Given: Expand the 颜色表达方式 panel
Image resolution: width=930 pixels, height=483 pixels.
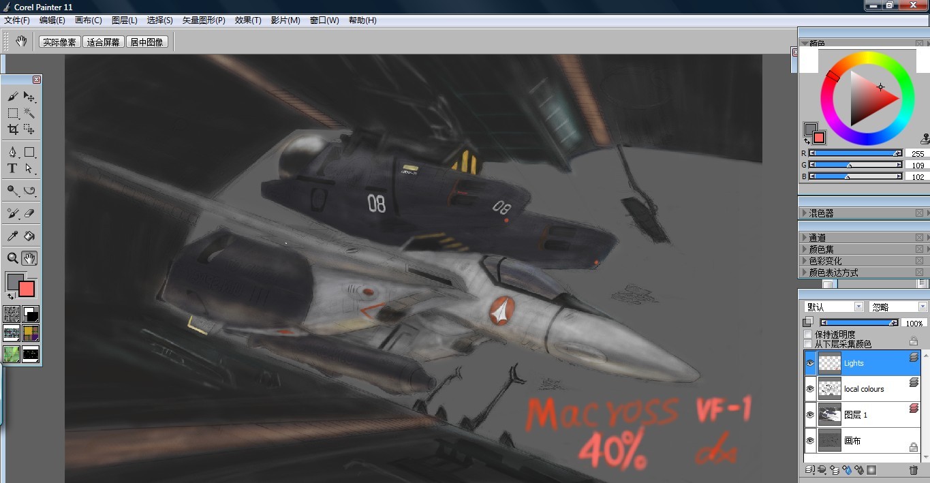Looking at the screenshot, I should point(805,272).
